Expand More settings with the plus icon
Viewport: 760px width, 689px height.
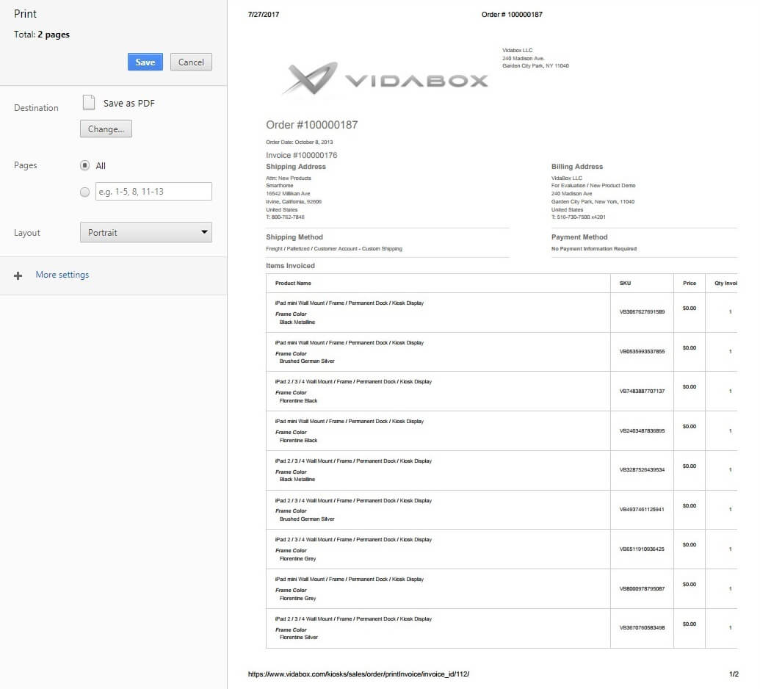point(18,275)
